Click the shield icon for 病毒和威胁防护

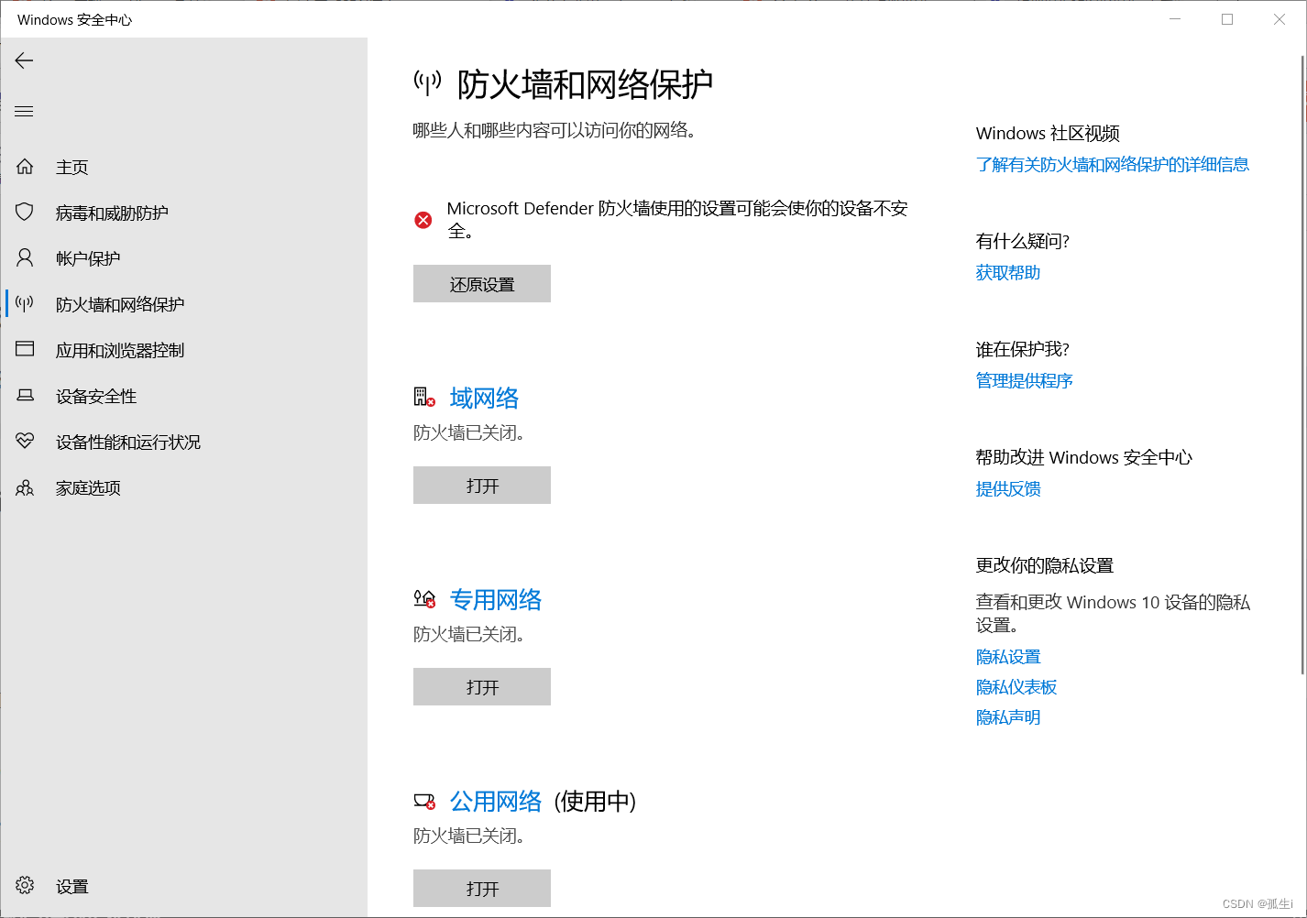(25, 213)
